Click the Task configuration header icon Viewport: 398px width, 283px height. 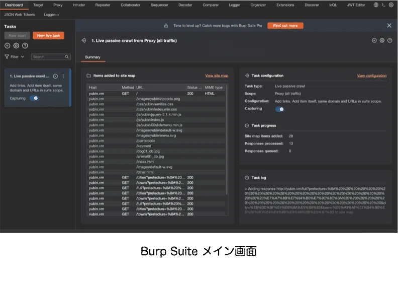[x=247, y=76]
